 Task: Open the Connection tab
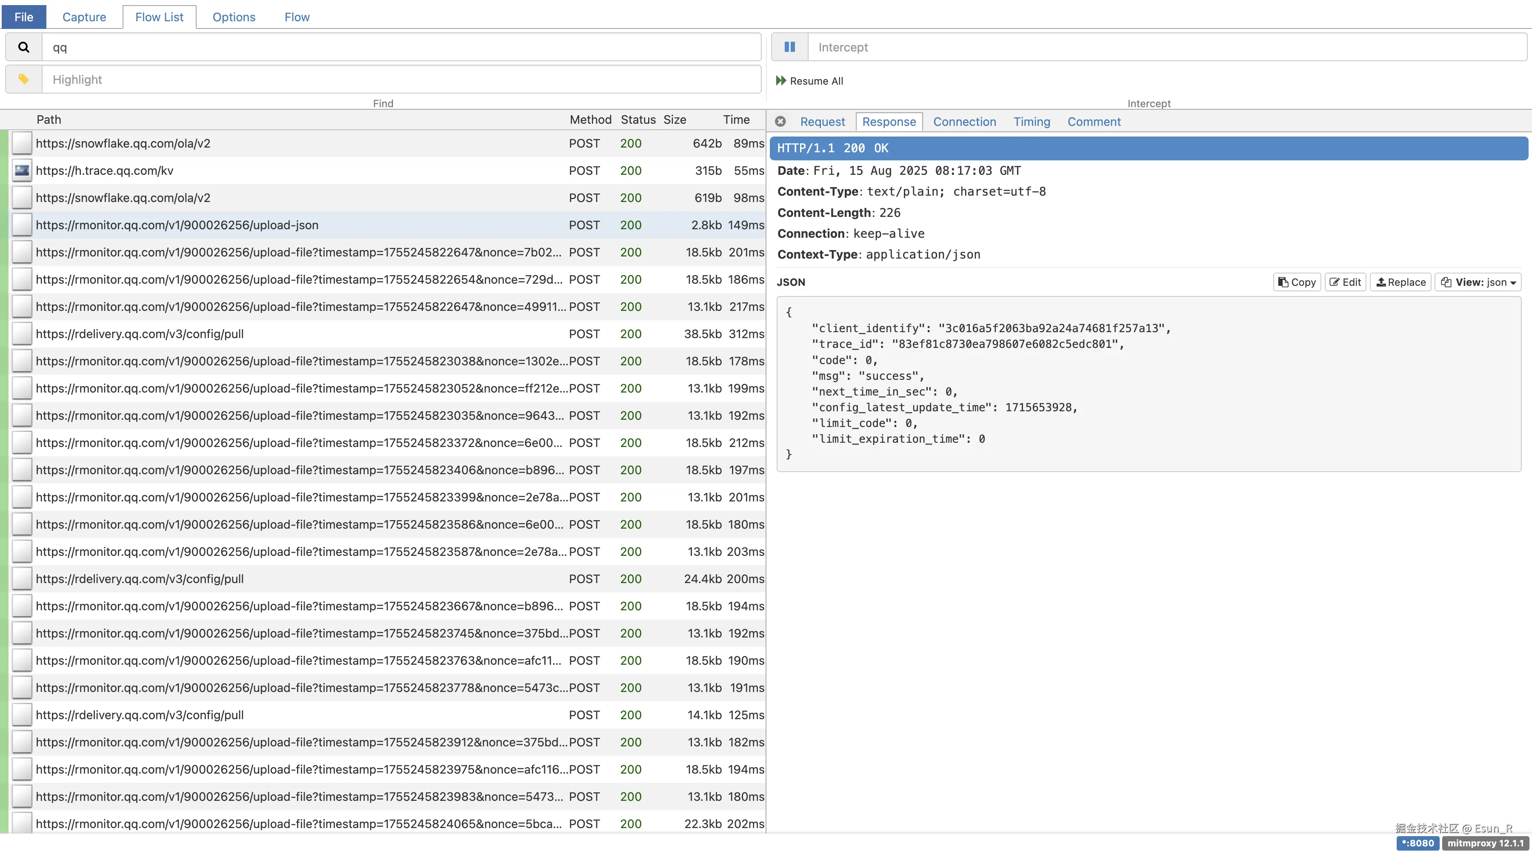pos(964,121)
